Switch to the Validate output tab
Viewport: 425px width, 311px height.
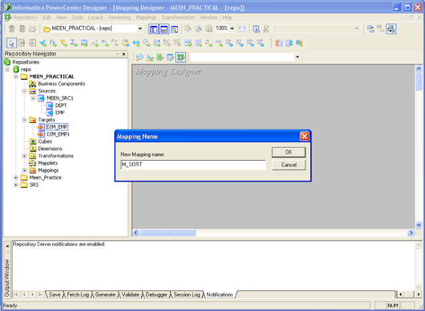pos(130,294)
